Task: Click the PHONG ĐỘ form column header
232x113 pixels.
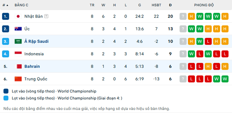Action: click(x=204, y=5)
